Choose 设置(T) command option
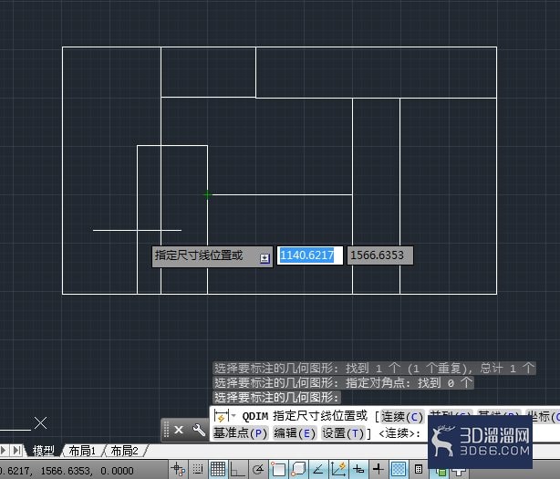 (343, 433)
